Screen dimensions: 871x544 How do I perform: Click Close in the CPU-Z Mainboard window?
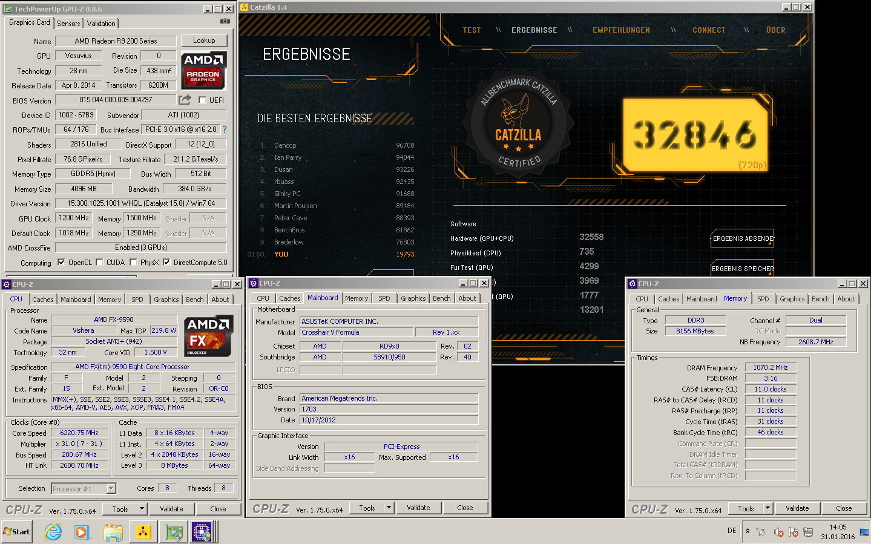coord(465,508)
